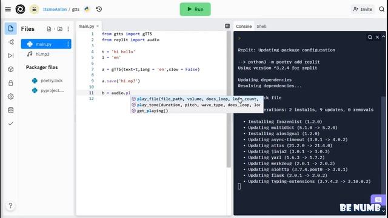Open the Version control sidebar icon

[x=11, y=42]
